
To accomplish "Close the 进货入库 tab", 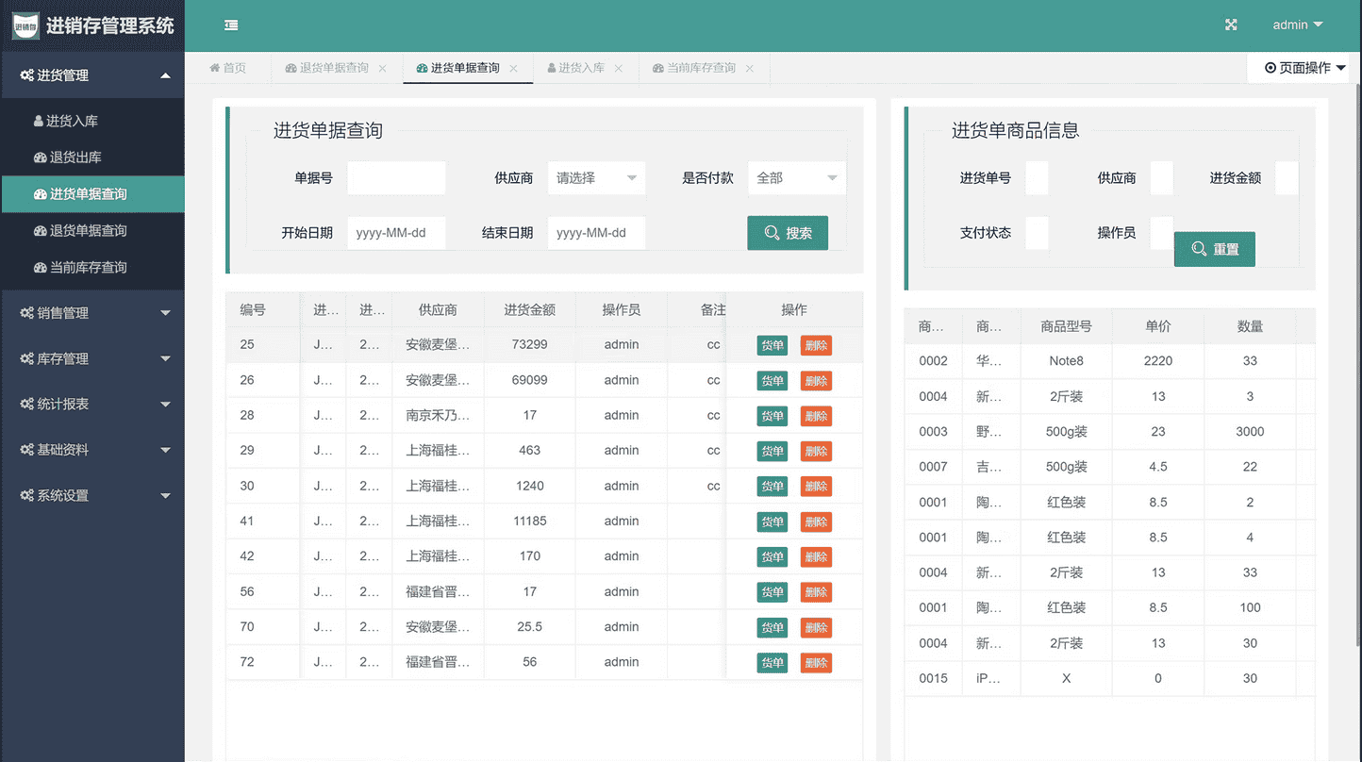I will click(x=619, y=69).
